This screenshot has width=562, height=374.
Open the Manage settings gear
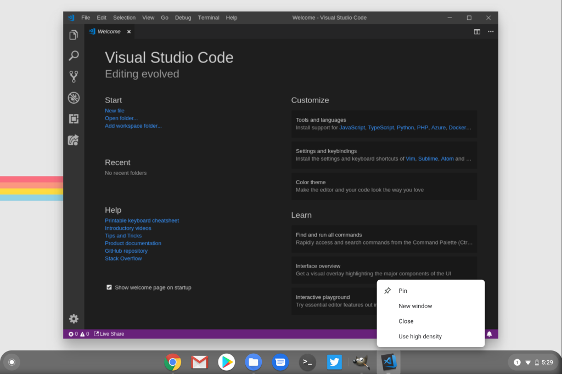74,319
